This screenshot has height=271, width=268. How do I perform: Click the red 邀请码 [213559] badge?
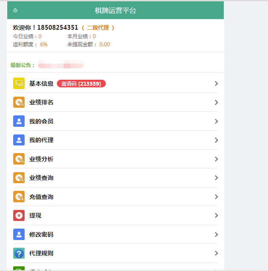coord(81,84)
